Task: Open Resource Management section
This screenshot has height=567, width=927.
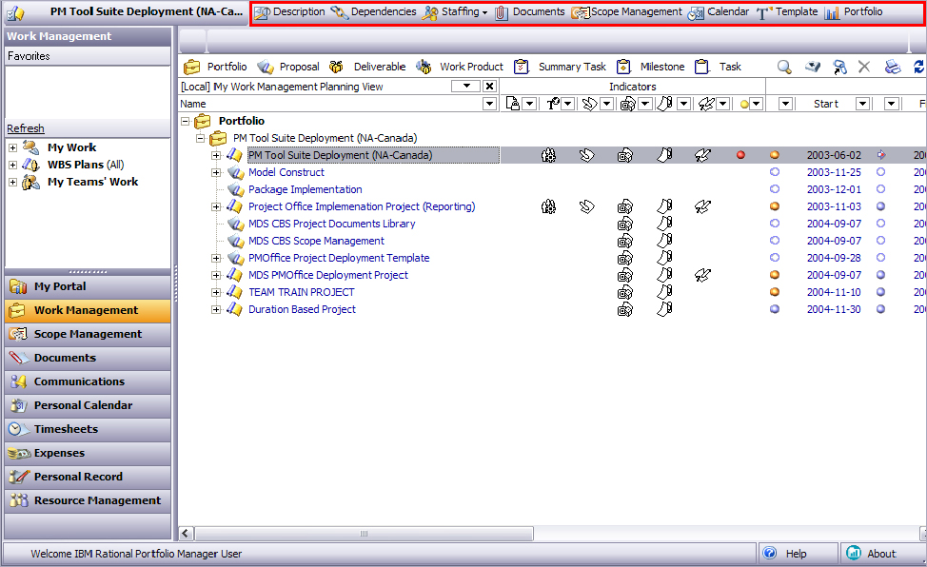Action: tap(88, 500)
